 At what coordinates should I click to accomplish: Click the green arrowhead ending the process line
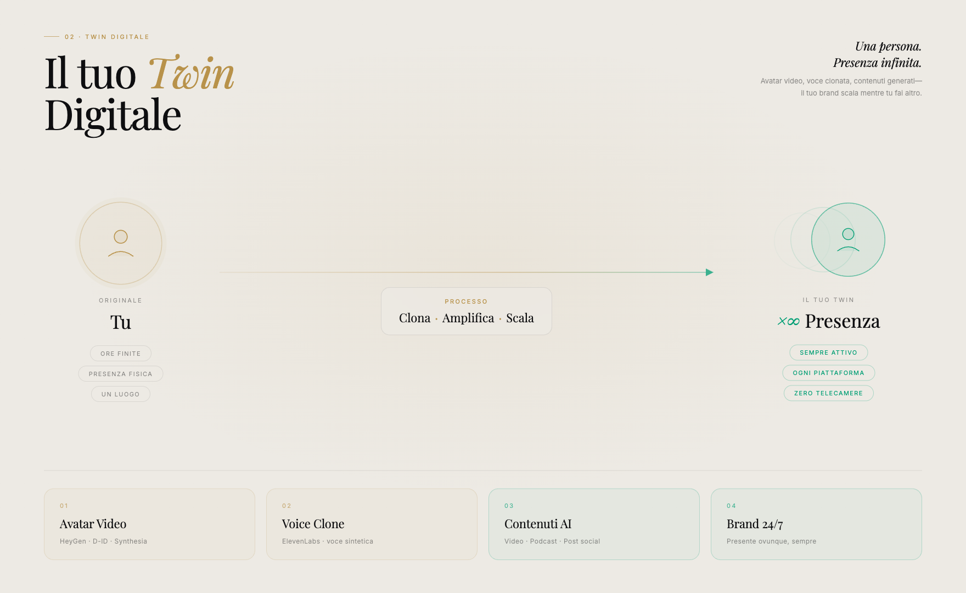tap(710, 272)
